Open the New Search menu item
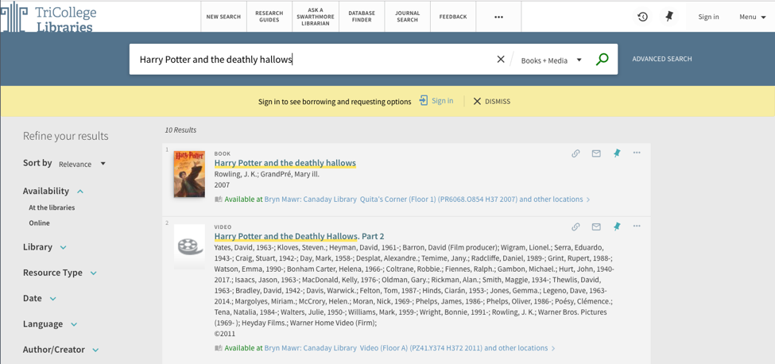This screenshot has height=364, width=775. (x=223, y=17)
